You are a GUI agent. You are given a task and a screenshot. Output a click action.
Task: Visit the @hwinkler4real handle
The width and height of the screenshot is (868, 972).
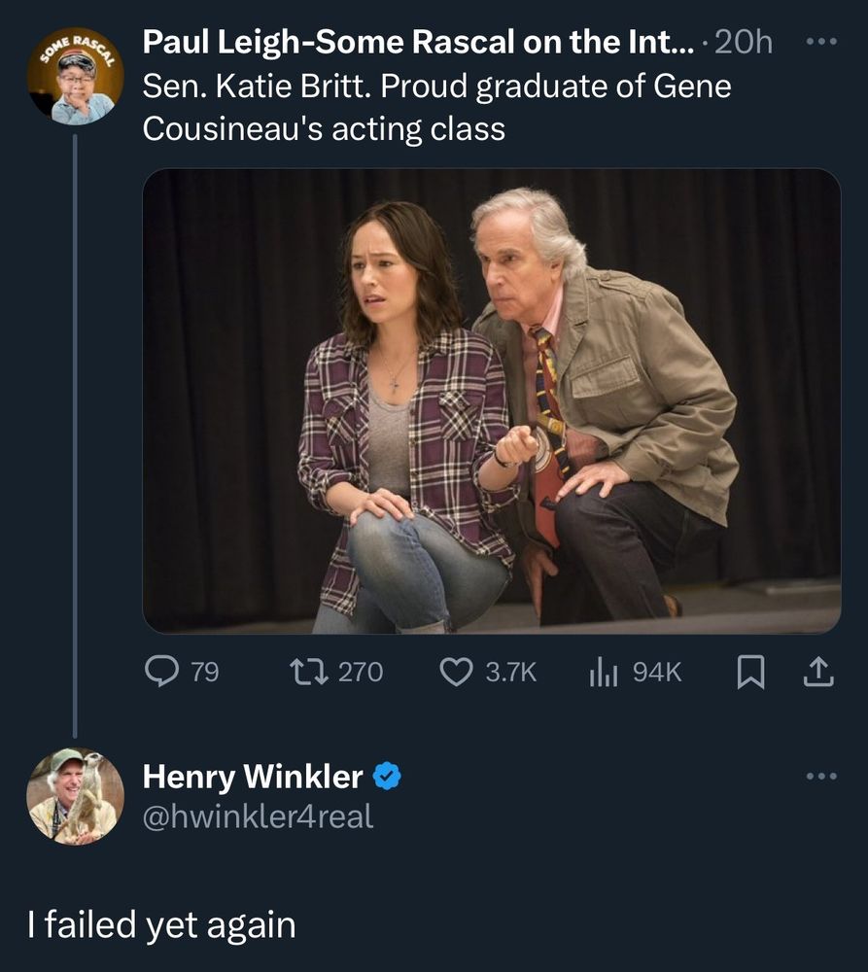258,816
